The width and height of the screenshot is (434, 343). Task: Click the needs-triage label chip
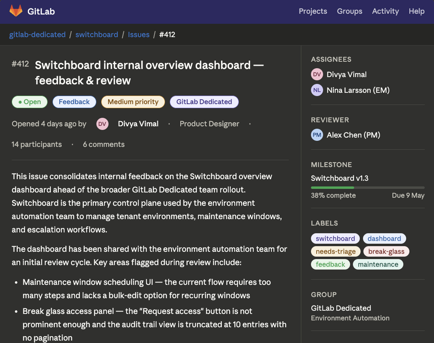pos(336,251)
